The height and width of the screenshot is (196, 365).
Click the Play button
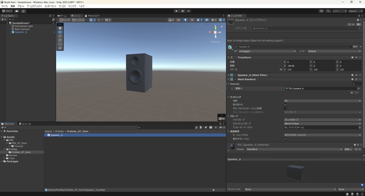(176, 11)
